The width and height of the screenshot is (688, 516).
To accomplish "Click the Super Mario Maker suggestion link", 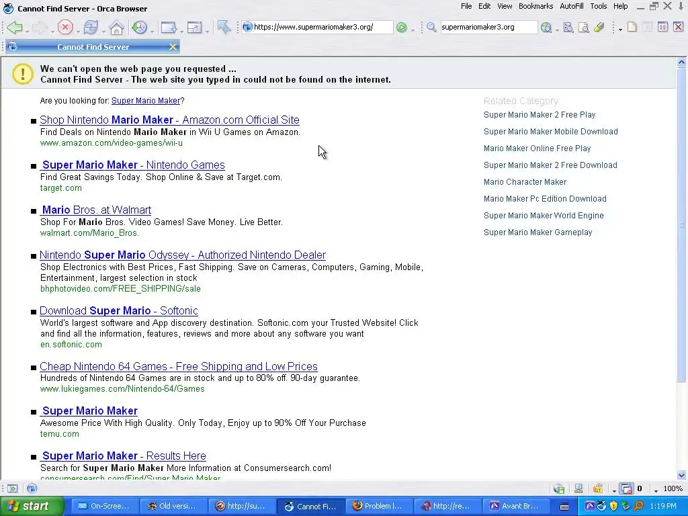I will coord(146,101).
